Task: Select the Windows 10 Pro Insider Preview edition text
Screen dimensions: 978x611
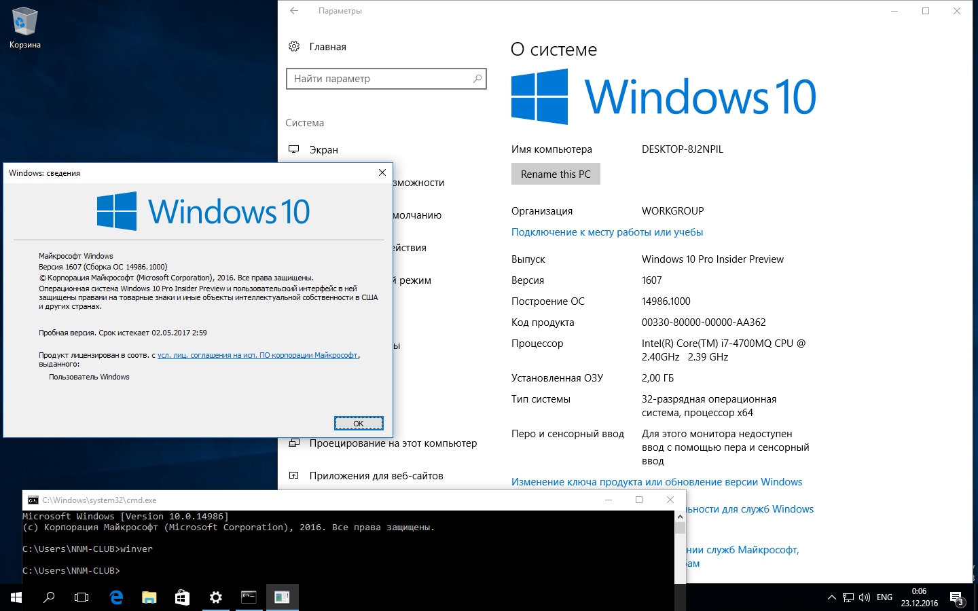Action: [712, 259]
